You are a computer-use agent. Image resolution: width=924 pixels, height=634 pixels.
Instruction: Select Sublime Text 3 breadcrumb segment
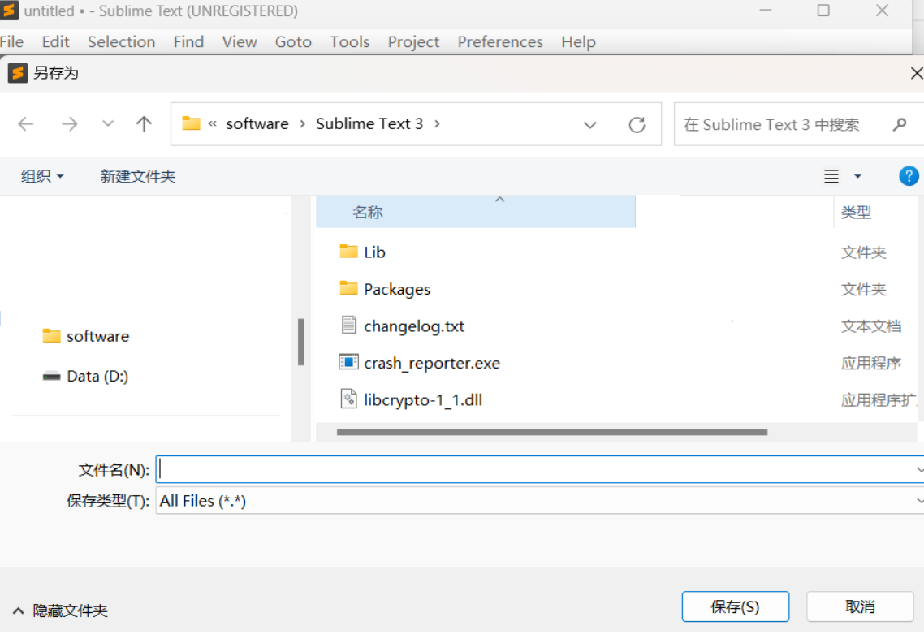(x=369, y=123)
